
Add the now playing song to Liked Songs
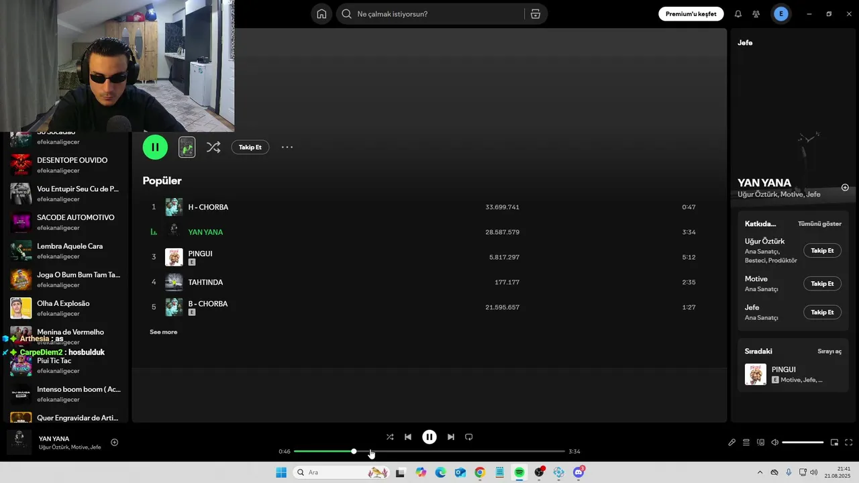point(114,442)
